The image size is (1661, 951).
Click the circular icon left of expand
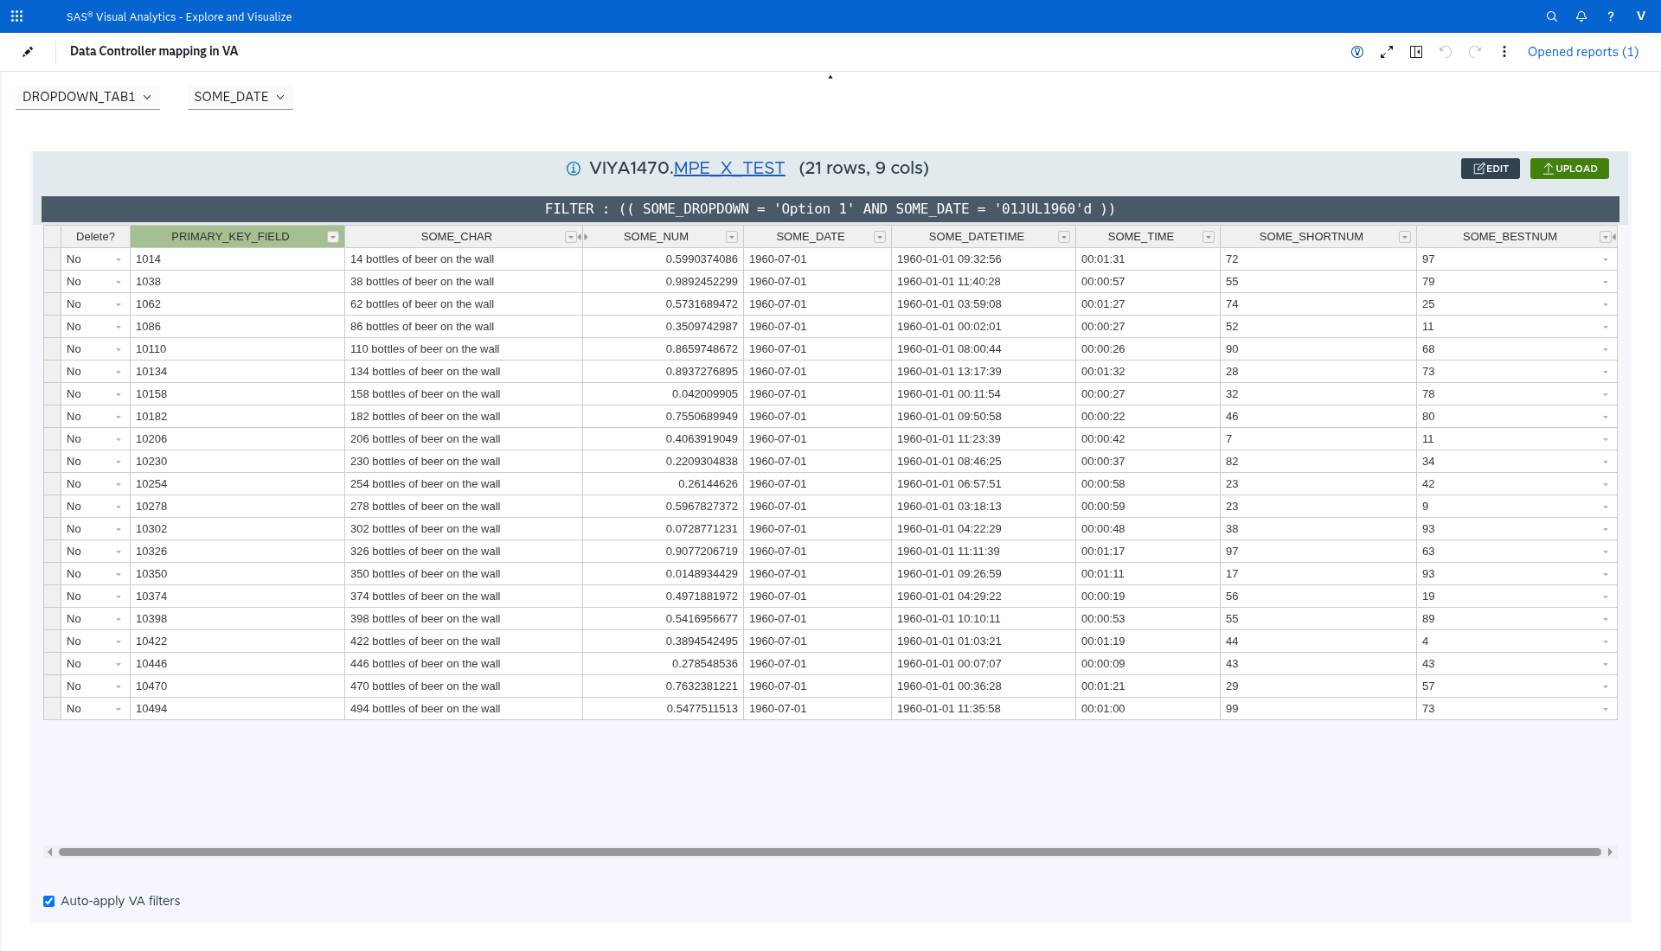coord(1357,52)
